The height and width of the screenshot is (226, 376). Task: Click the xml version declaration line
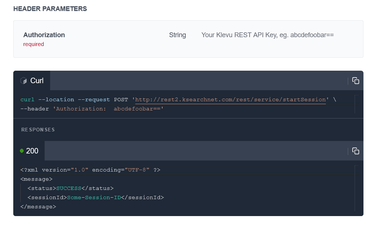[x=90, y=170]
